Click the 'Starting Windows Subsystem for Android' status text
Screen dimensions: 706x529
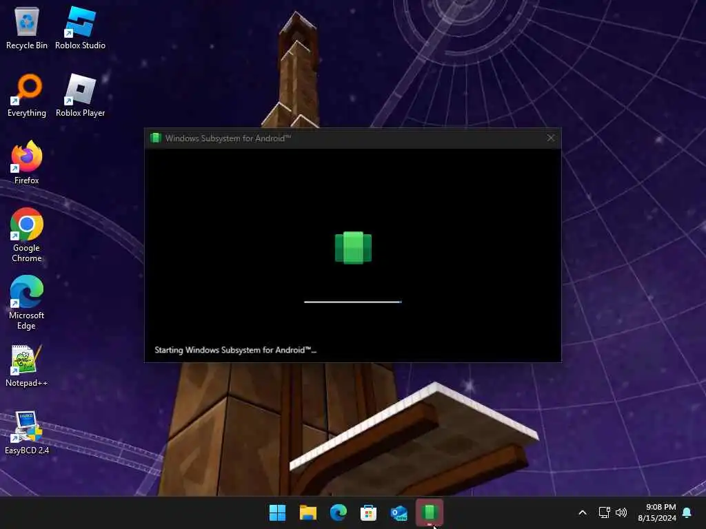(236, 350)
